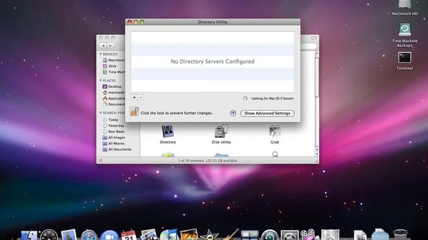This screenshot has height=240, width=428.
Task: Select the Disk Utility icon in Finder
Action: coord(221,131)
